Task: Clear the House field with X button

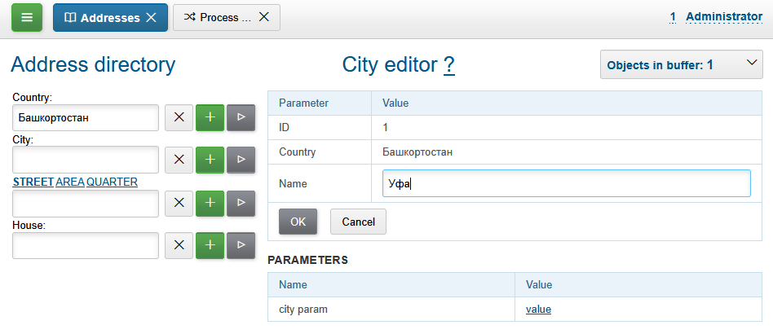Action: pyautogui.click(x=179, y=244)
